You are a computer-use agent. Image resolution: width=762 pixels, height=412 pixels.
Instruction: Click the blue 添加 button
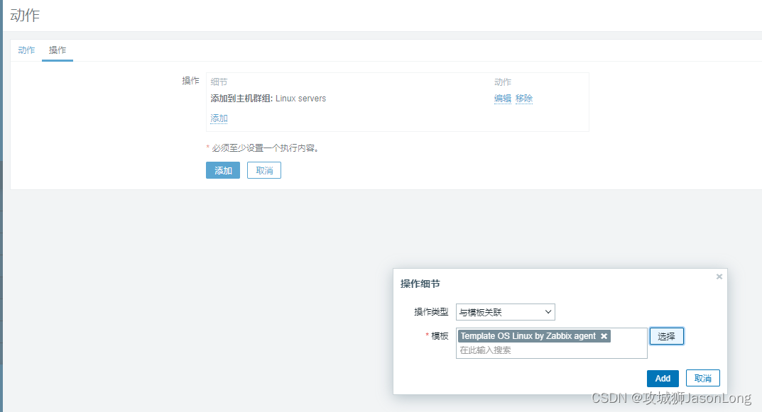point(223,170)
